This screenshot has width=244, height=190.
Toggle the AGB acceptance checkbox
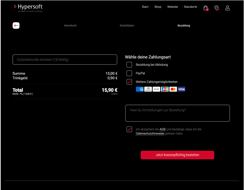click(x=129, y=129)
